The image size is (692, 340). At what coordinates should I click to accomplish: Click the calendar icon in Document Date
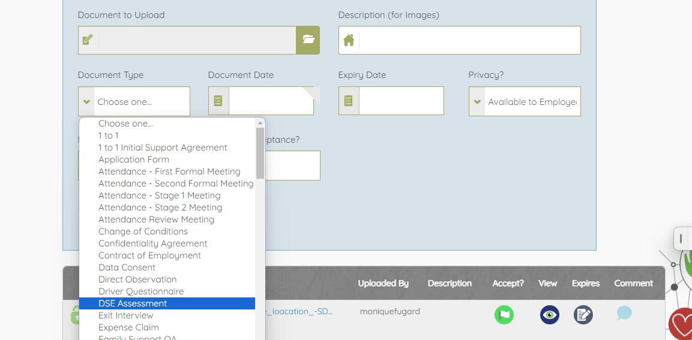point(218,101)
